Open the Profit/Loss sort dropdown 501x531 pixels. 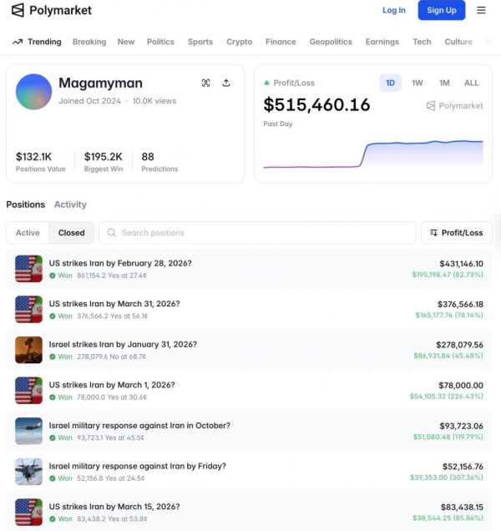[456, 233]
